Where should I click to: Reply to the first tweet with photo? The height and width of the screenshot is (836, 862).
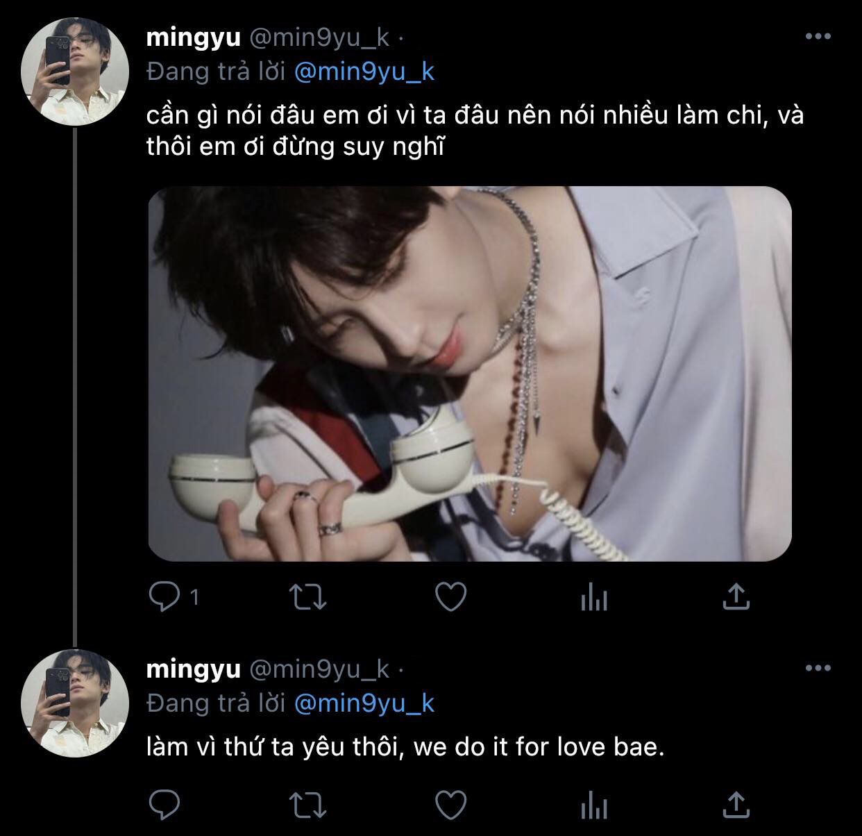[x=165, y=596]
